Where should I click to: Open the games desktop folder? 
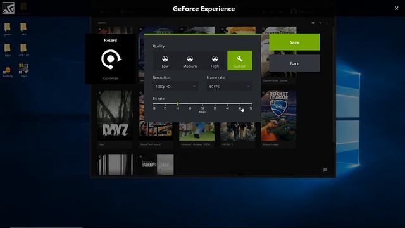[x=8, y=29]
